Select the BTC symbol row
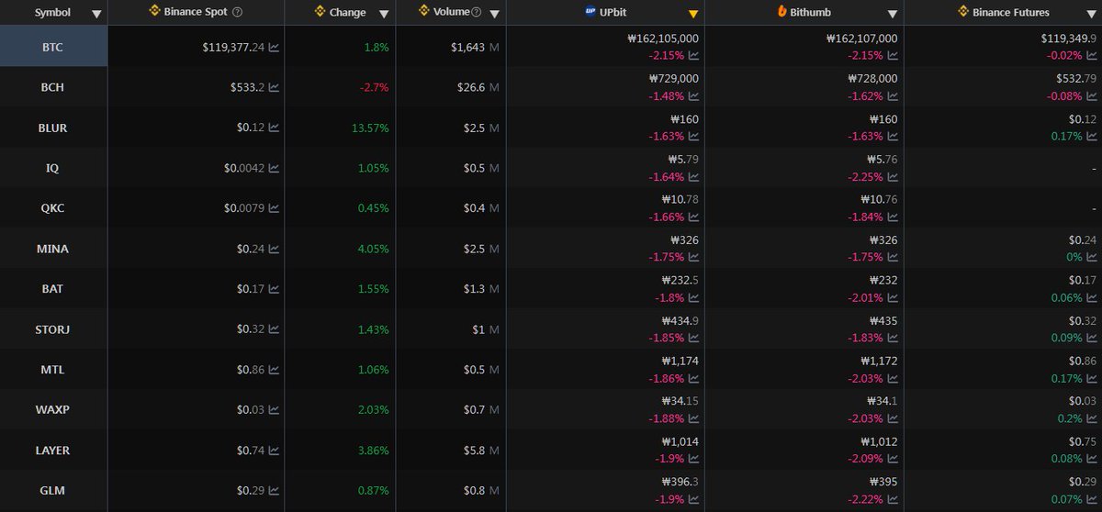This screenshot has height=512, width=1102. pyautogui.click(x=53, y=48)
